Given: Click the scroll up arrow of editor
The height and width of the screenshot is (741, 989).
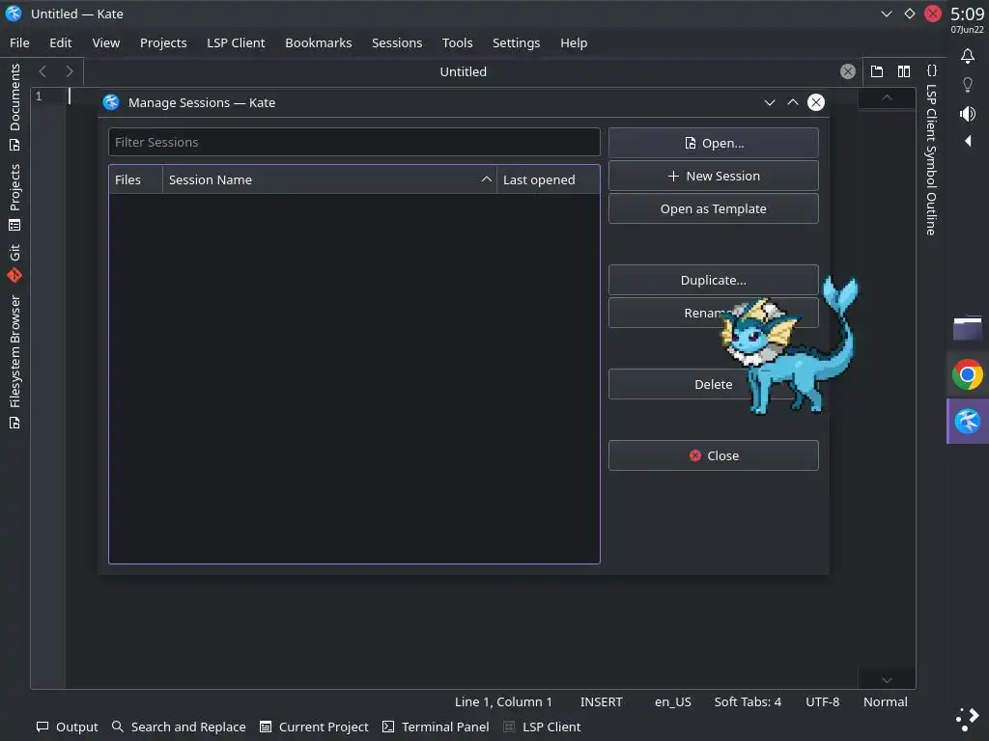Looking at the screenshot, I should point(887,98).
